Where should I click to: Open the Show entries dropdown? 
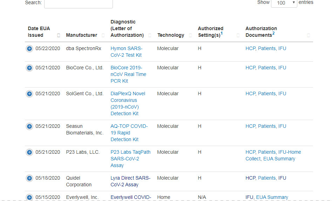pyautogui.click(x=284, y=3)
